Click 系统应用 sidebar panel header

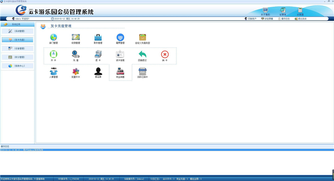coord(18,24)
